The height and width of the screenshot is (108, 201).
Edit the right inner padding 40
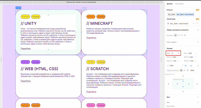(x=189, y=84)
